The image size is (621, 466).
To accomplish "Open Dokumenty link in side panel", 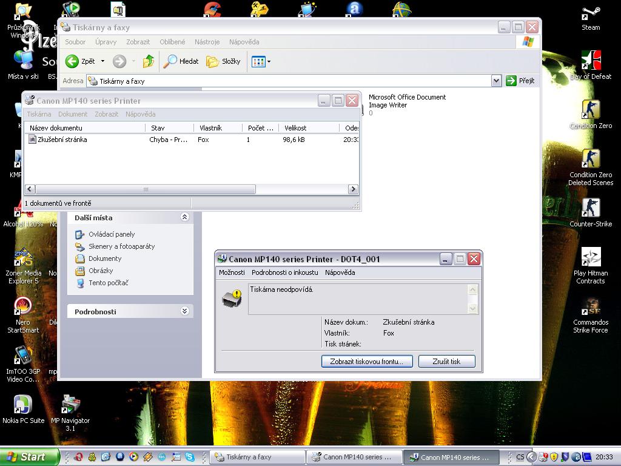I will click(x=105, y=258).
